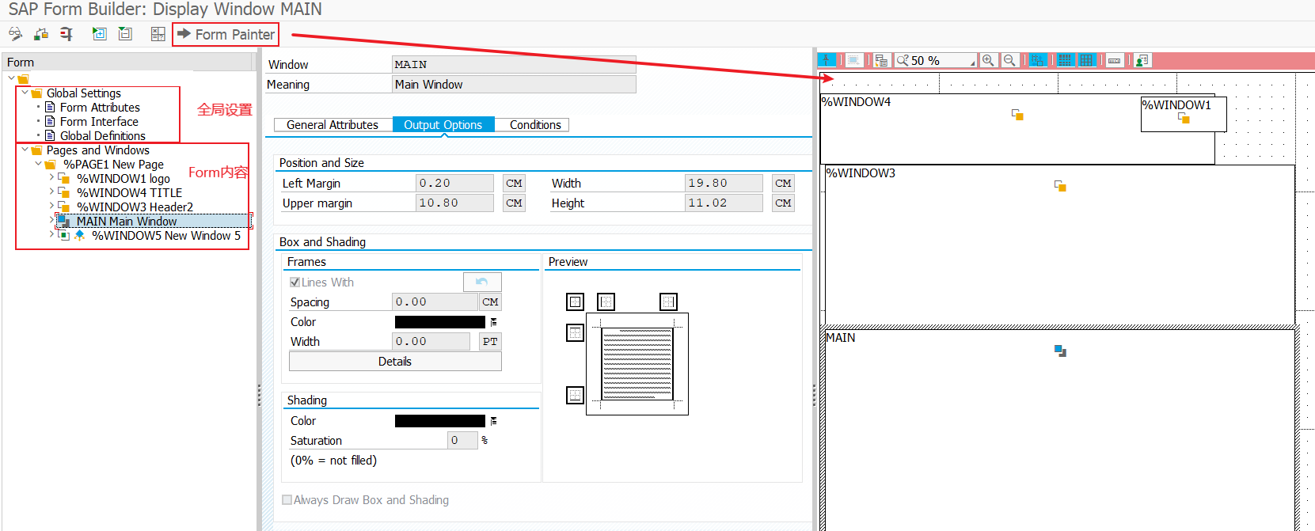Open the Form Painter
Viewport: 1315px width, 531px height.
(x=226, y=34)
